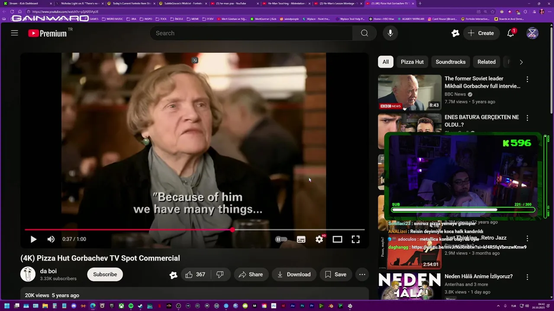Click the search magnifier button
Screen dimensions: 554x311
[x=364, y=33]
